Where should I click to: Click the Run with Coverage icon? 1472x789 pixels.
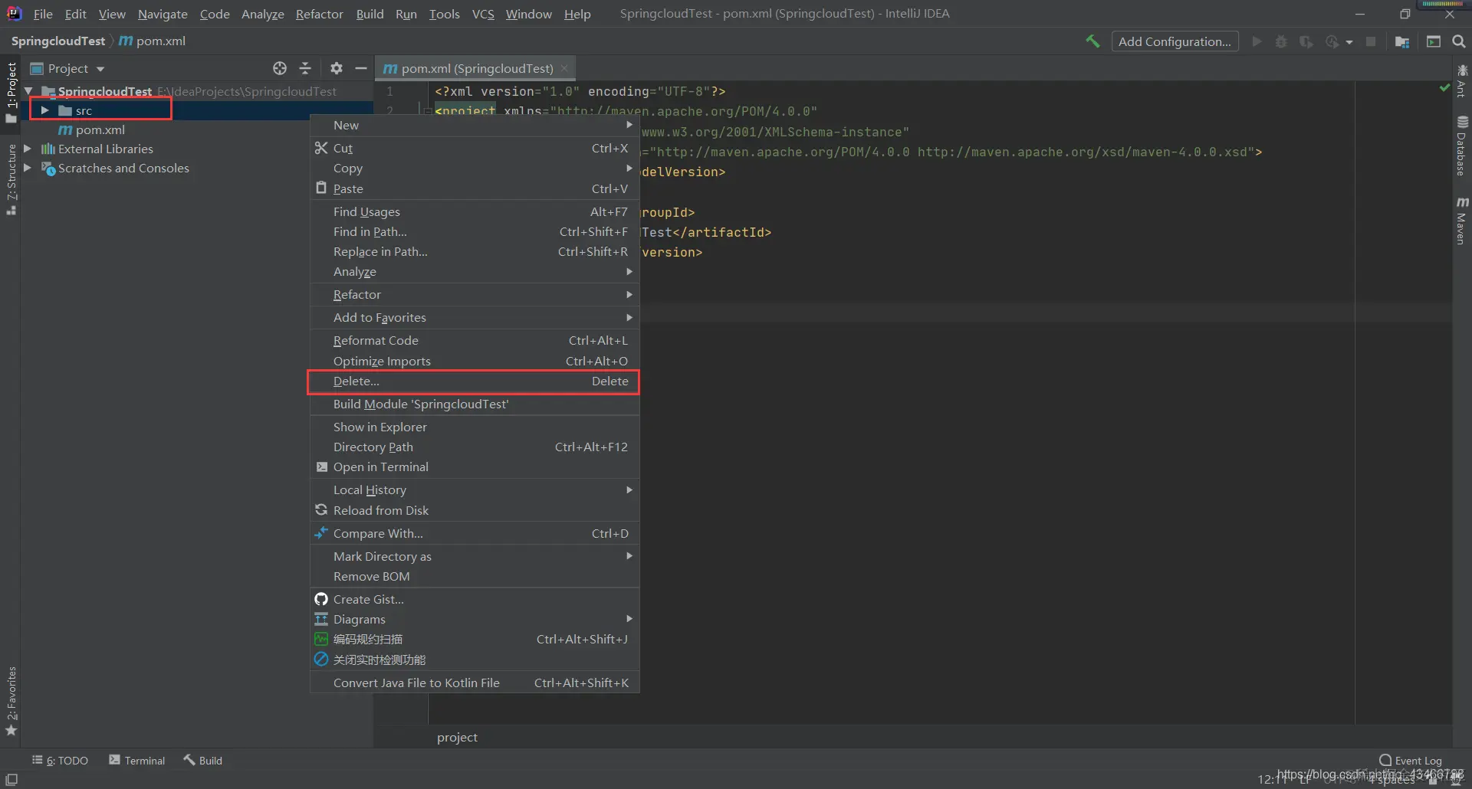[x=1306, y=41]
